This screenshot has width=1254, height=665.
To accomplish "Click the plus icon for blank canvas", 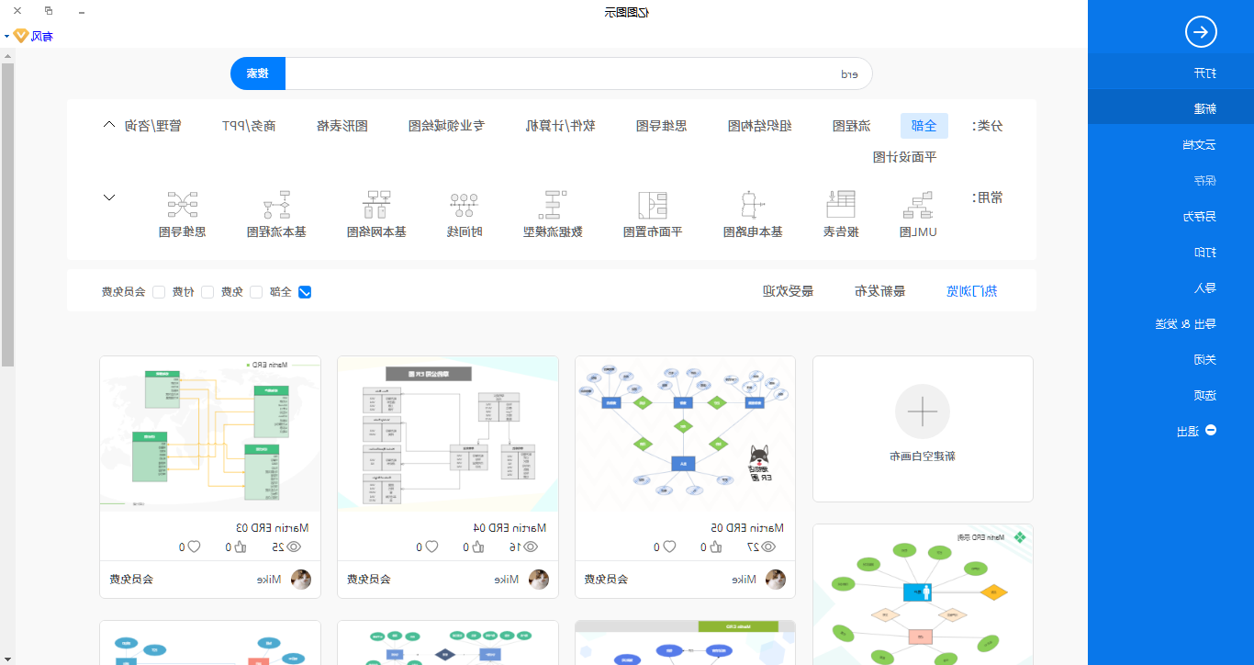I will click(923, 411).
